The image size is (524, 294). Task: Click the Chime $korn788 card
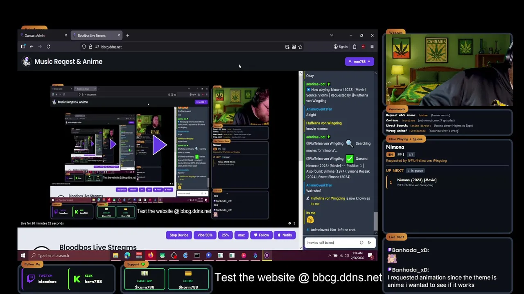[188, 279]
